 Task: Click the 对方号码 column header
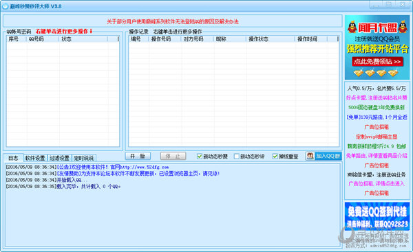click(x=197, y=39)
